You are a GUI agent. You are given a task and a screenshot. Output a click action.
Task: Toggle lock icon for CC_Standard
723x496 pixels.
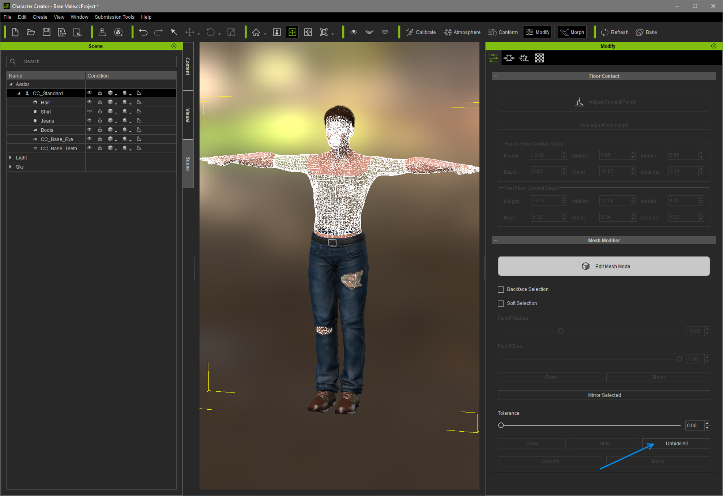(x=100, y=93)
